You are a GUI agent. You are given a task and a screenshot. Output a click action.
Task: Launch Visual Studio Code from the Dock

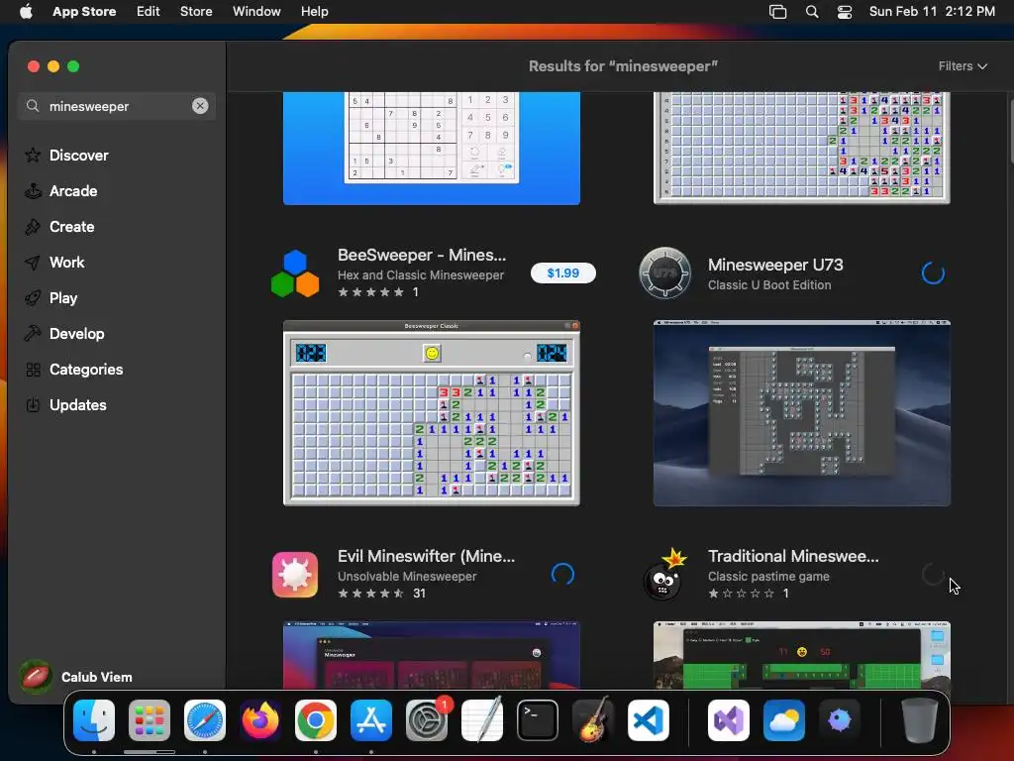point(649,720)
